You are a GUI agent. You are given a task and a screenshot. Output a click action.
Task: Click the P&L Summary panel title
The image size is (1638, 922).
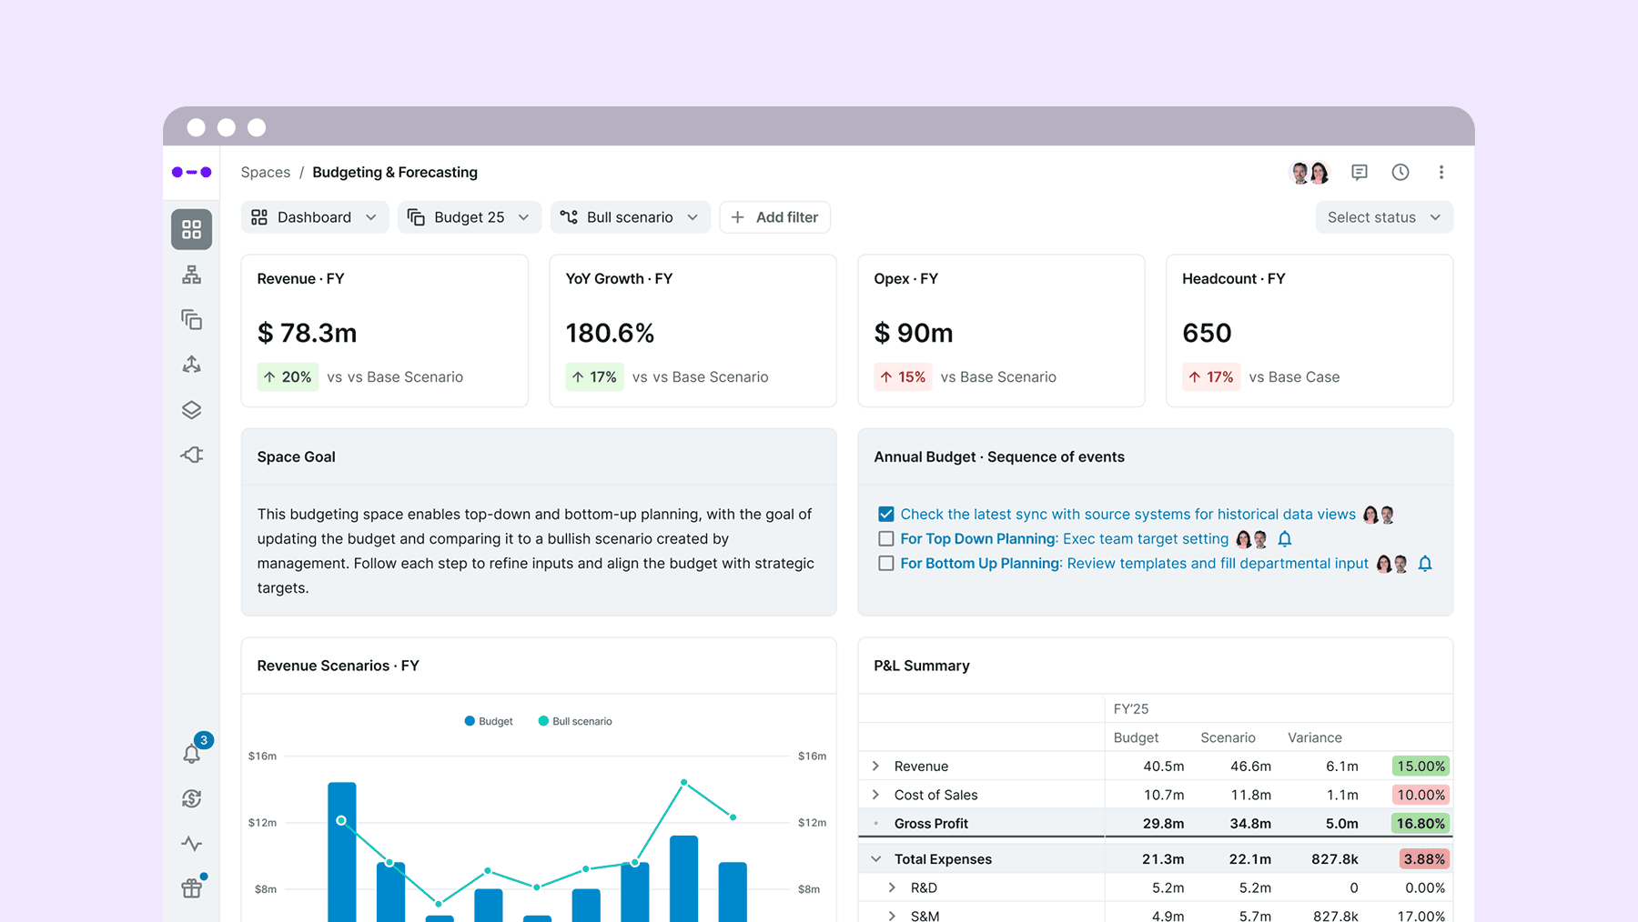[x=922, y=666]
